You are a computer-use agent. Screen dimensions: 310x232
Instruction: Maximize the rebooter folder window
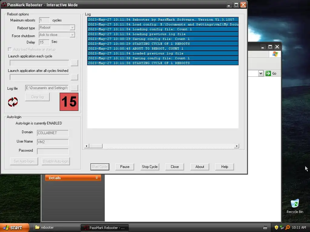[x=270, y=47]
